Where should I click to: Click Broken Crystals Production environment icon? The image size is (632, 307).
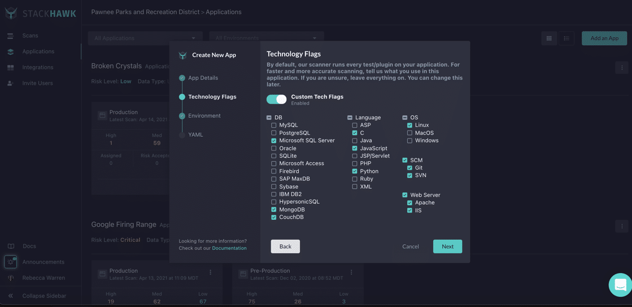(x=102, y=115)
